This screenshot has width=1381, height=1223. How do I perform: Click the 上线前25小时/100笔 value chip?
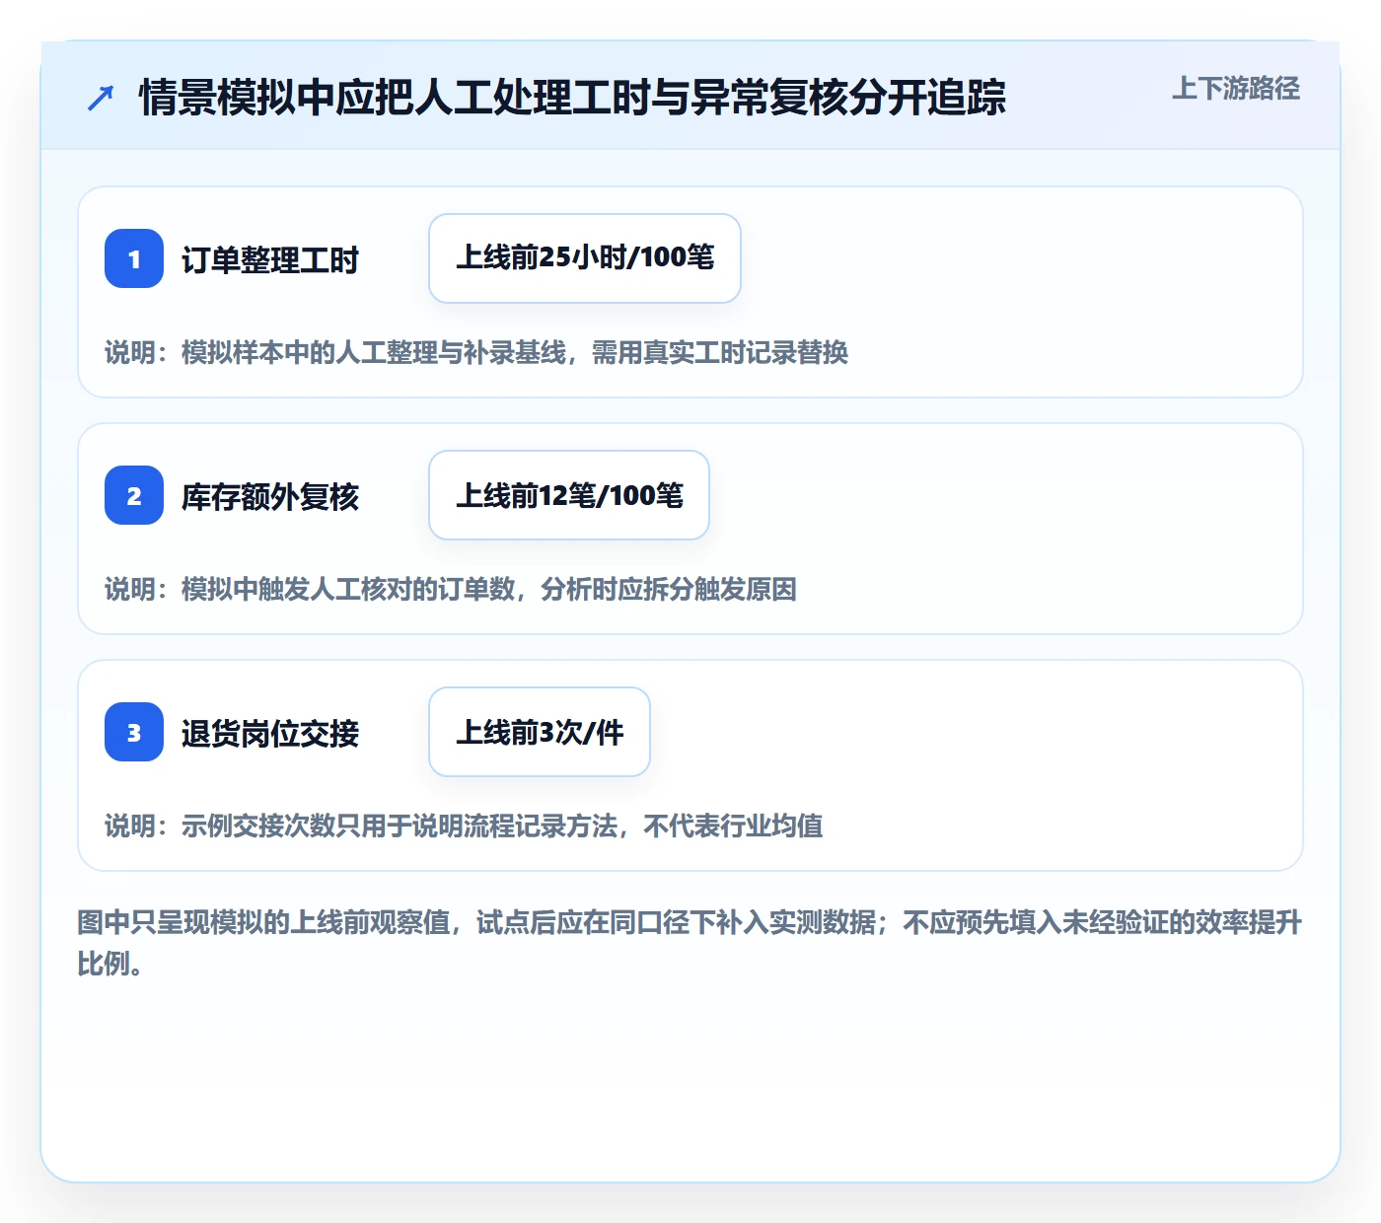tap(585, 258)
